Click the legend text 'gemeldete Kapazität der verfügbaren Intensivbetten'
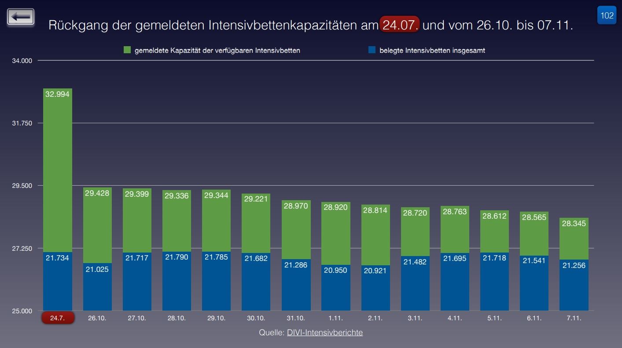This screenshot has width=622, height=348. (x=217, y=50)
